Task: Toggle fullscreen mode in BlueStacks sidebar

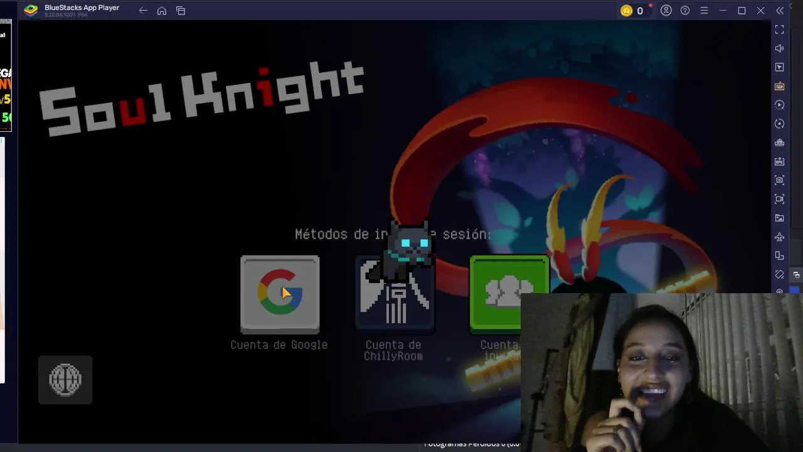Action: click(x=780, y=30)
